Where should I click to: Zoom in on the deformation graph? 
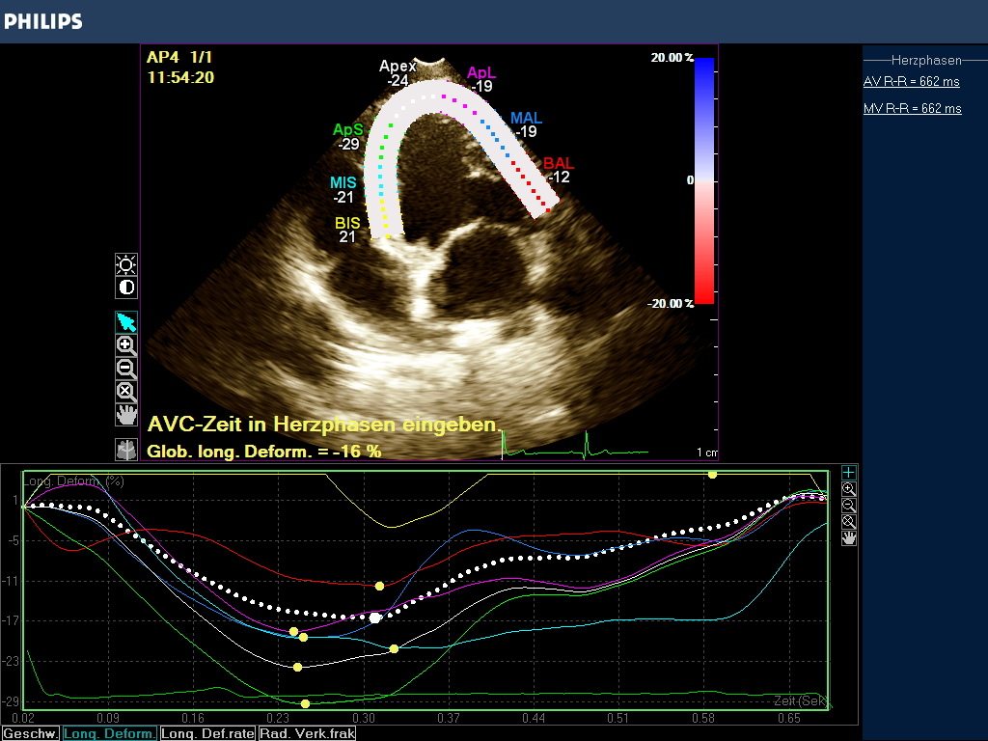[x=849, y=489]
